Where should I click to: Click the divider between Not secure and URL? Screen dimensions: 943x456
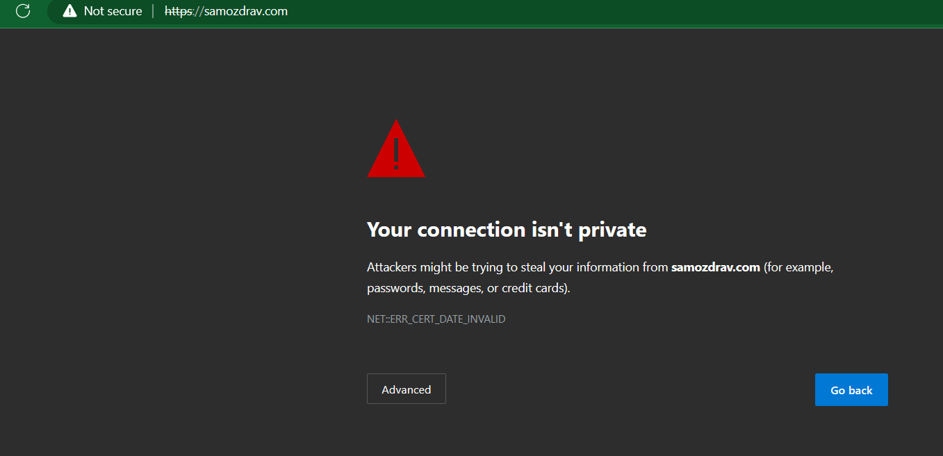(x=153, y=11)
